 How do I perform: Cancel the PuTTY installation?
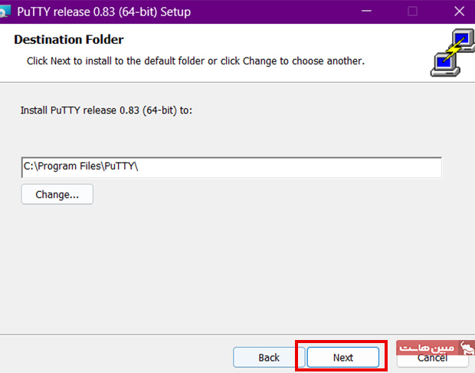431,359
